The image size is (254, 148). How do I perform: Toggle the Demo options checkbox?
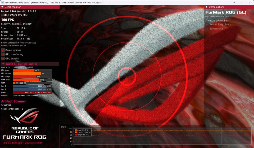pyautogui.click(x=3, y=50)
